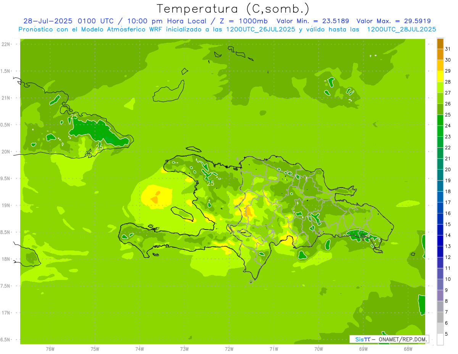Image resolution: width=458 pixels, height=354 pixels.
Task: Click legend value 10
Action: pos(448,279)
